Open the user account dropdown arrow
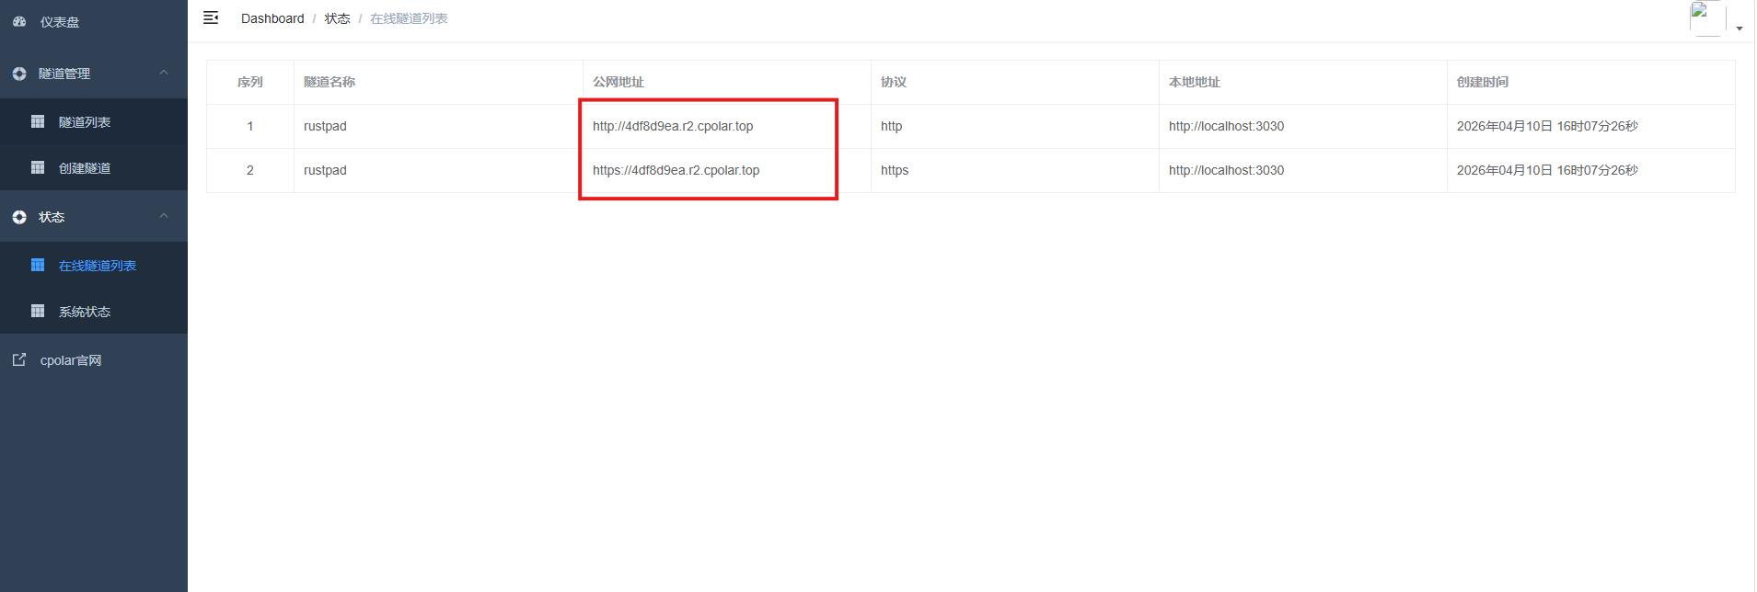1757x592 pixels. [x=1740, y=28]
